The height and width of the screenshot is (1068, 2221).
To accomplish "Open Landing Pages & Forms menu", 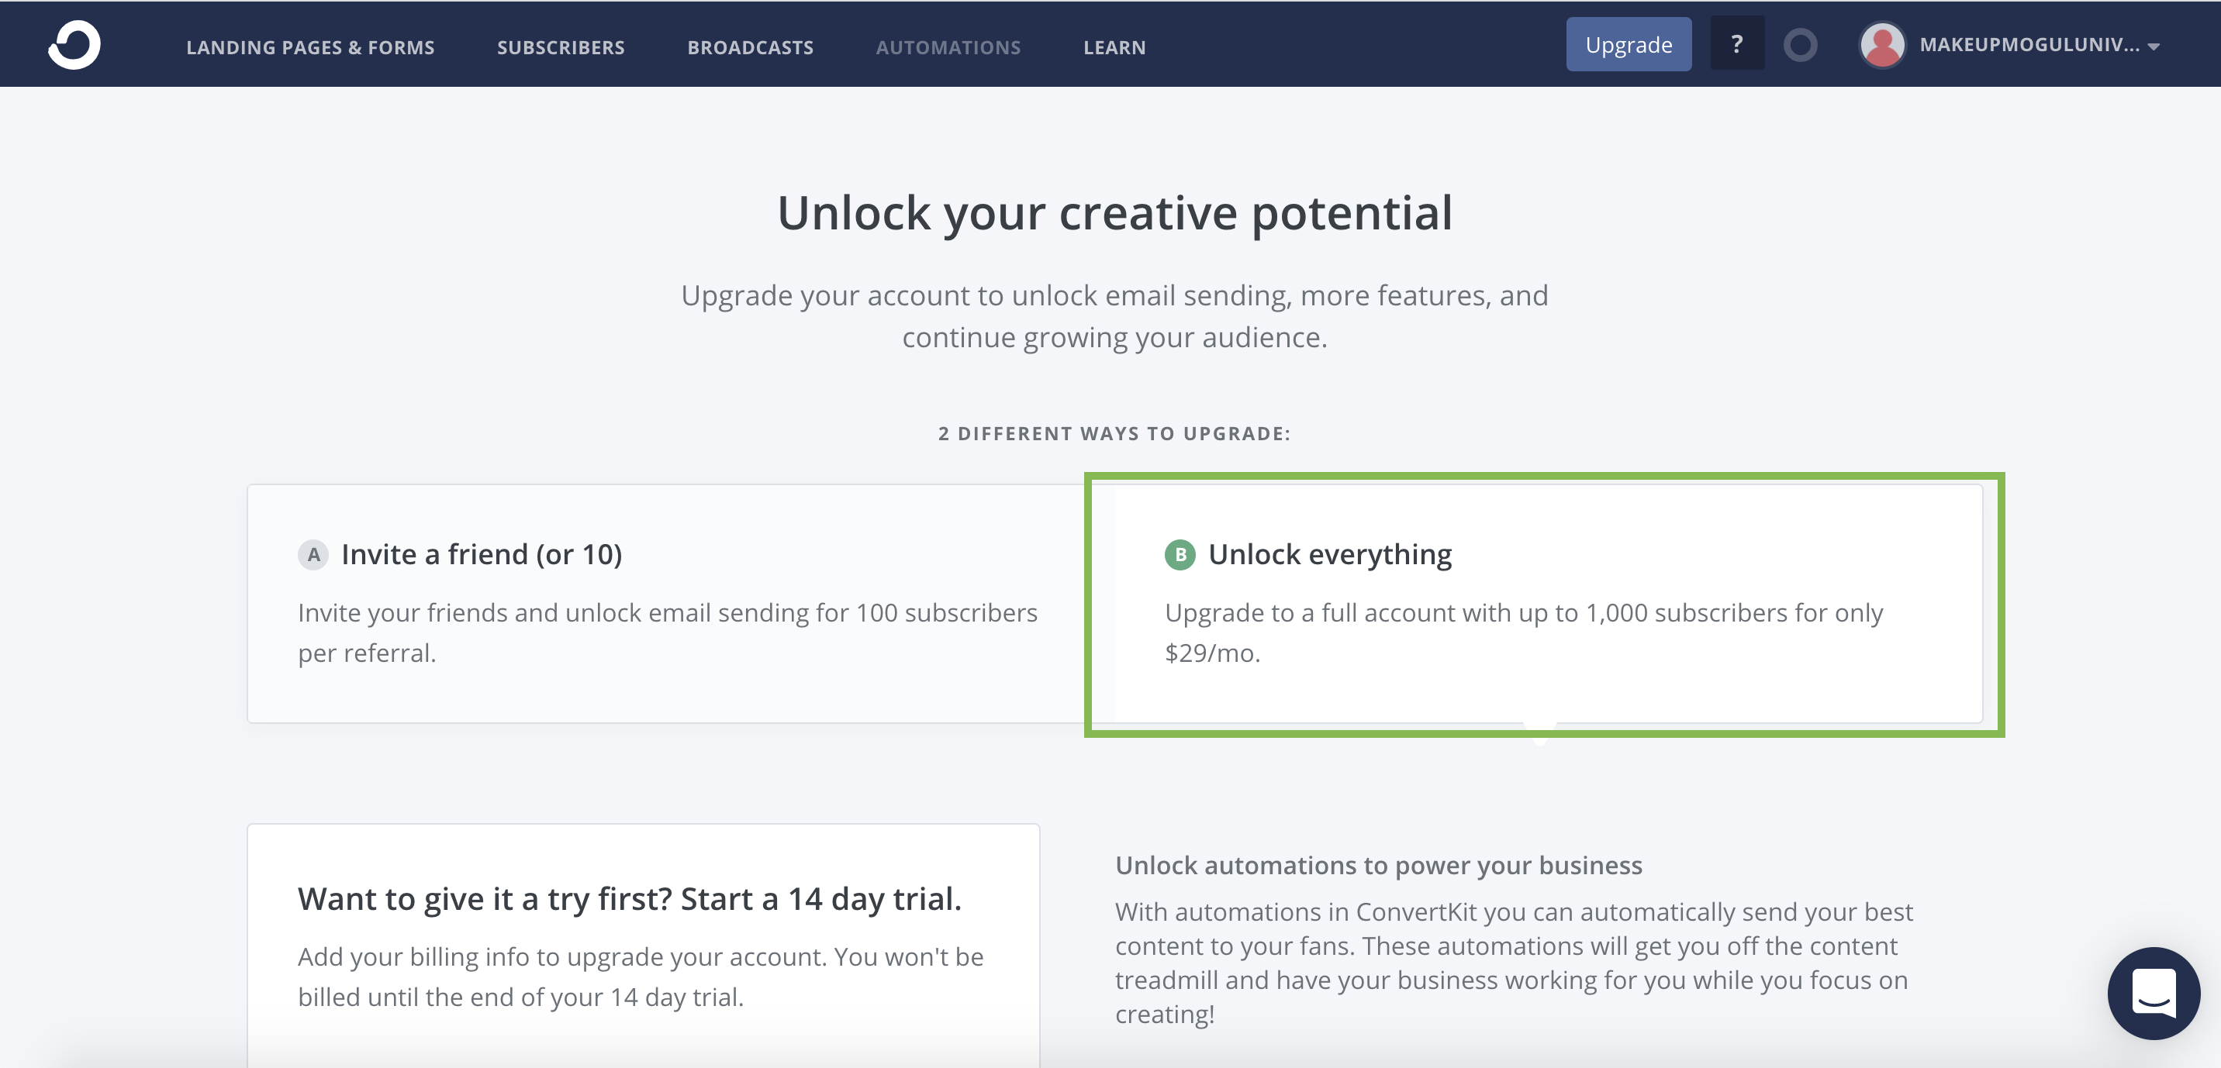I will click(x=310, y=47).
